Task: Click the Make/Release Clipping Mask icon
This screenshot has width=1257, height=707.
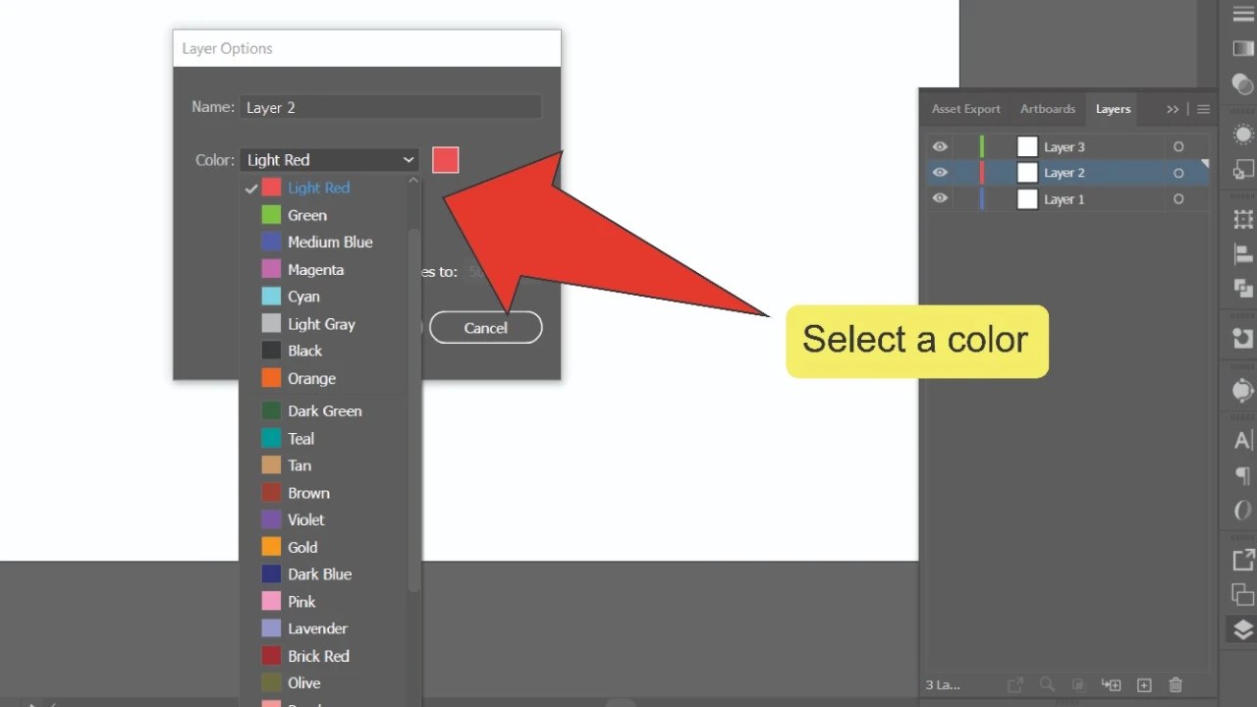Action: pos(1078,684)
